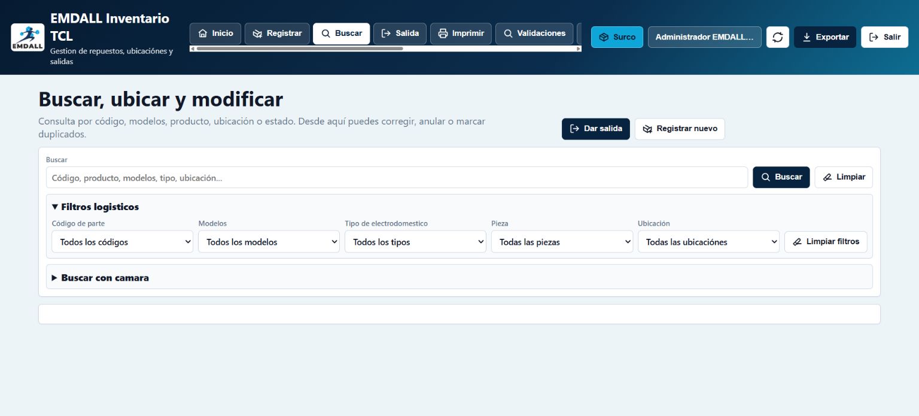
Task: Click the logout icon in Salir button
Action: pos(874,37)
